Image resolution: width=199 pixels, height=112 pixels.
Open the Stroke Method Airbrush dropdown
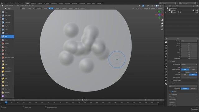pos(189,64)
